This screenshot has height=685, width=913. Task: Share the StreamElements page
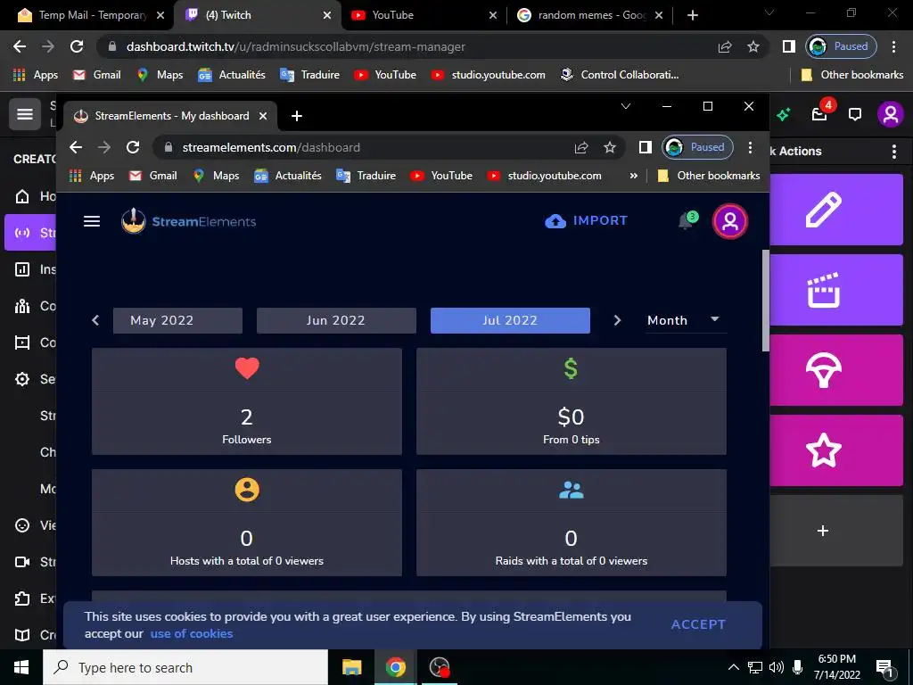(x=581, y=147)
